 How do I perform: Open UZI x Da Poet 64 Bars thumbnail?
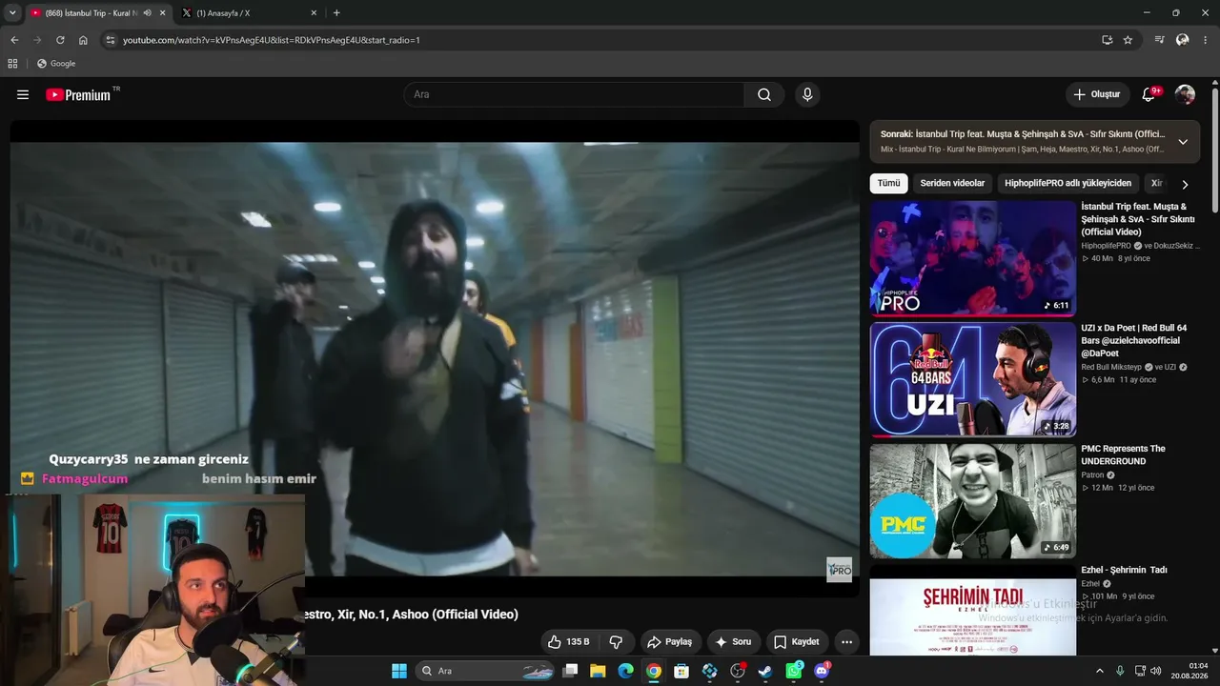click(973, 379)
